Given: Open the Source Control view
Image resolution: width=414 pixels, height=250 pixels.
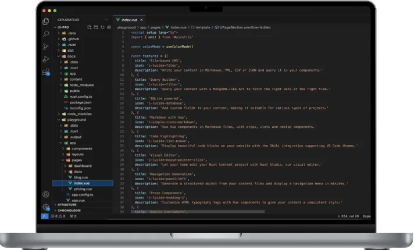Looking at the screenshot, I should coord(46,47).
